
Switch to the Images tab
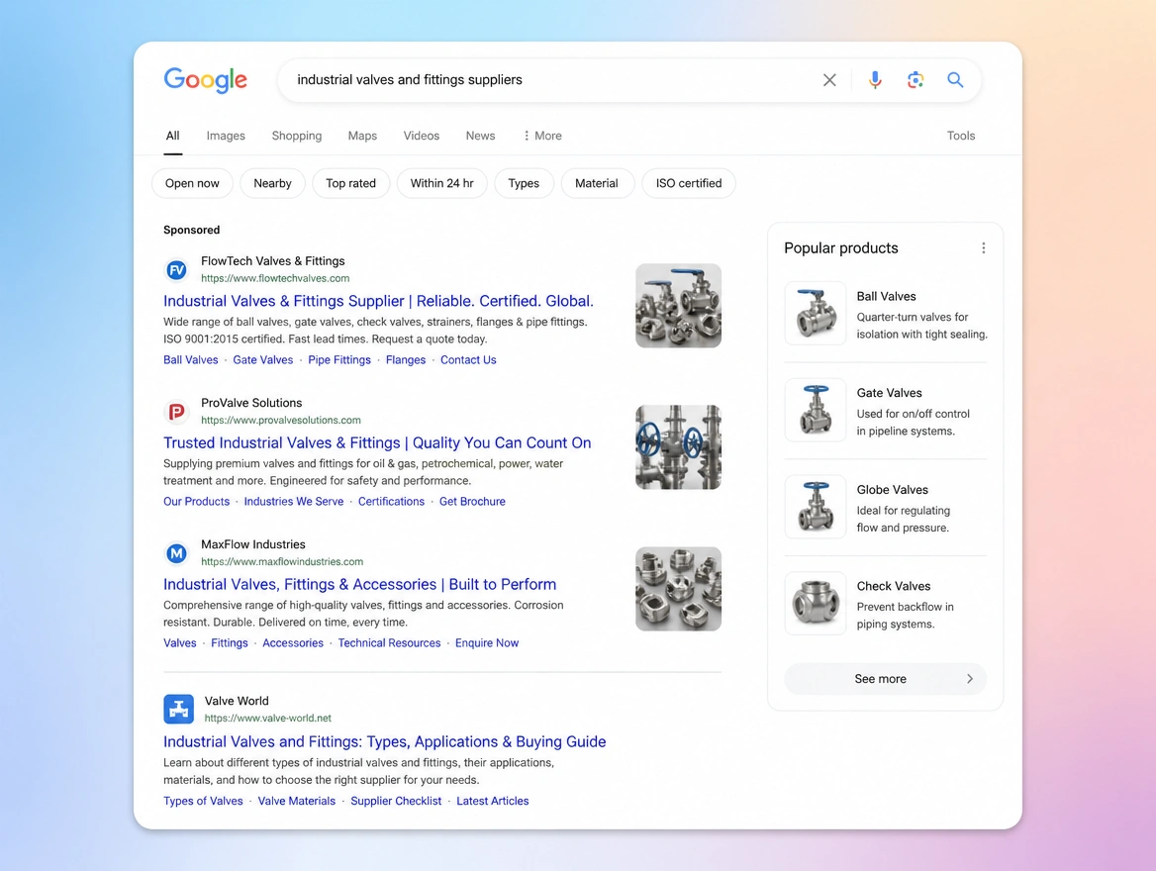[226, 136]
